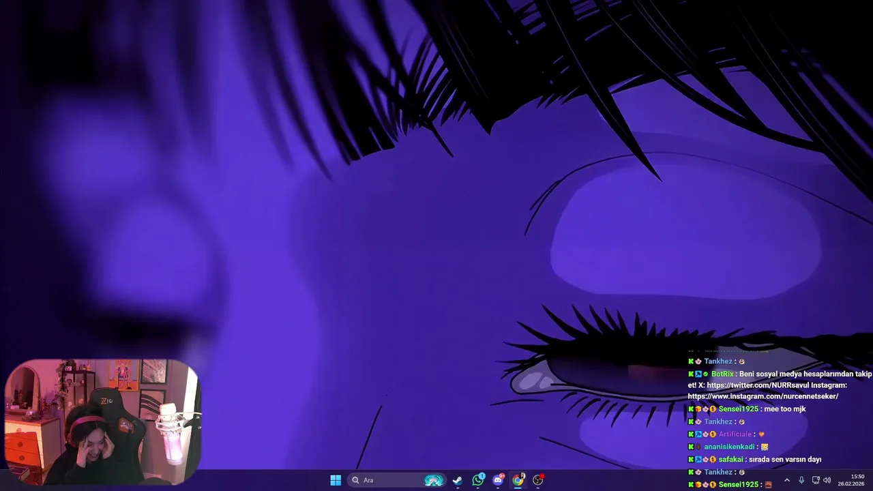The width and height of the screenshot is (873, 491).
Task: Open the volume tray icon
Action: click(827, 480)
